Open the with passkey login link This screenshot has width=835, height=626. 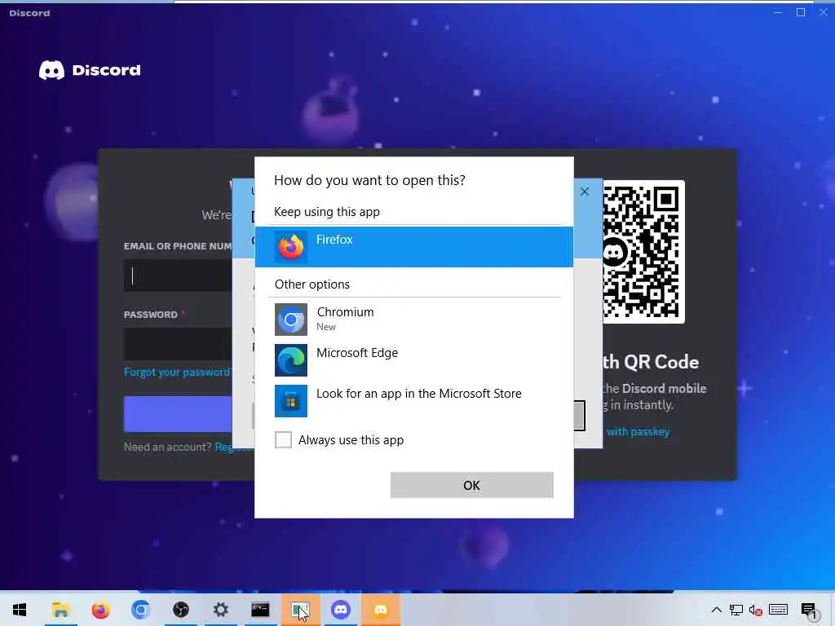coord(638,432)
